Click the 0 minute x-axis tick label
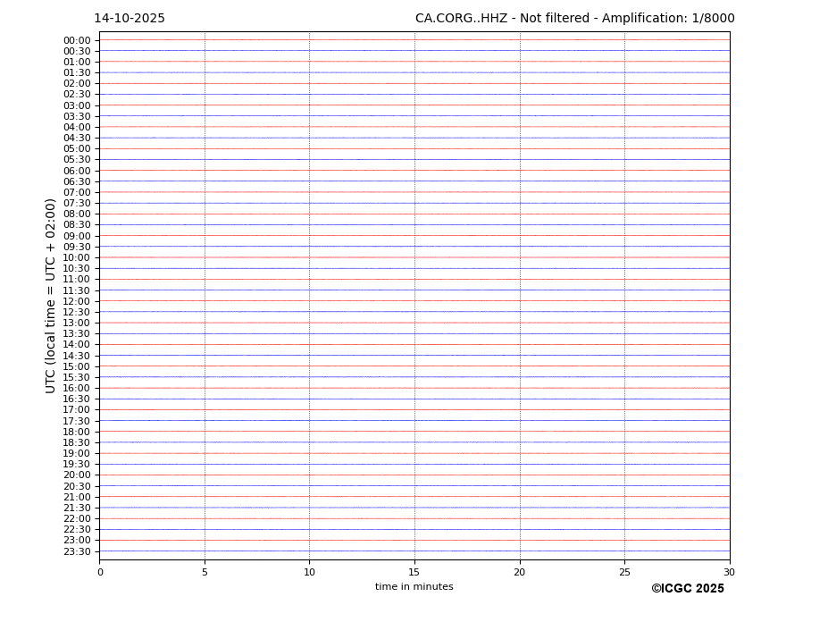This screenshot has width=828, height=622. (100, 572)
